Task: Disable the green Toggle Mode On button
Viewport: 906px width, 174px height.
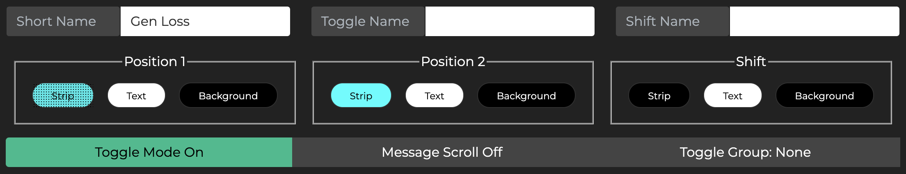Action: tap(149, 152)
